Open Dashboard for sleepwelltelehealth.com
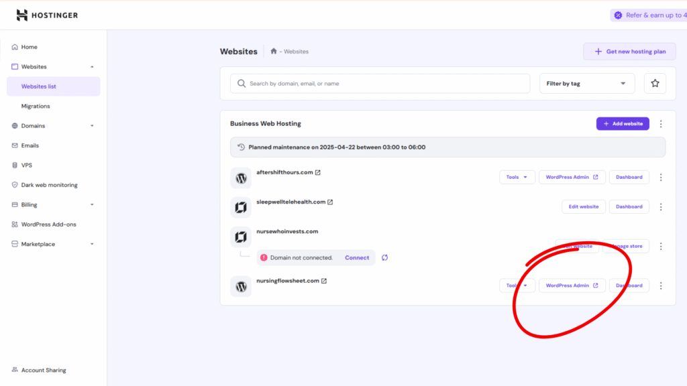 (629, 206)
